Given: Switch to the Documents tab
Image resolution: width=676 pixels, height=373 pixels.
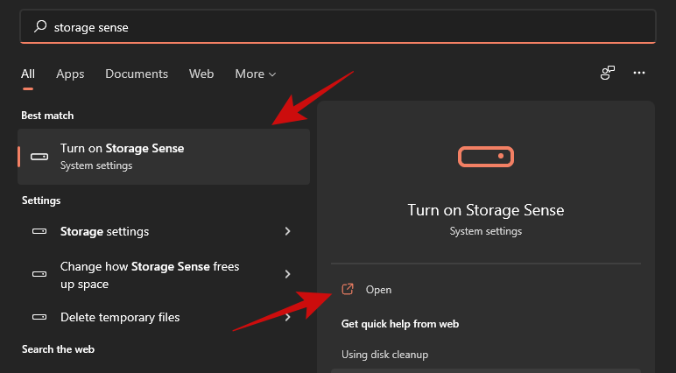Looking at the screenshot, I should 137,74.
